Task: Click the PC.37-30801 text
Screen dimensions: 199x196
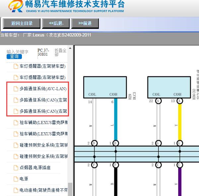Action: click(43, 52)
